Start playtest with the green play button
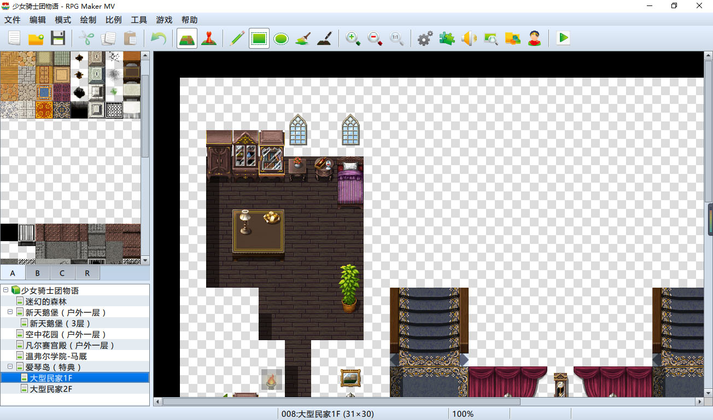713x420 pixels. pyautogui.click(x=563, y=38)
